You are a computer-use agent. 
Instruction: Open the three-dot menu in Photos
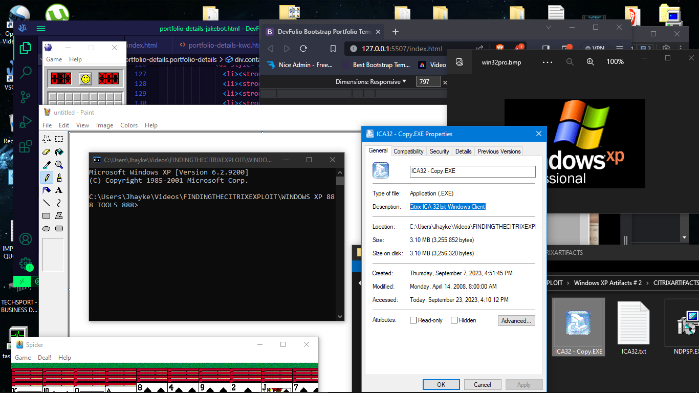click(547, 62)
